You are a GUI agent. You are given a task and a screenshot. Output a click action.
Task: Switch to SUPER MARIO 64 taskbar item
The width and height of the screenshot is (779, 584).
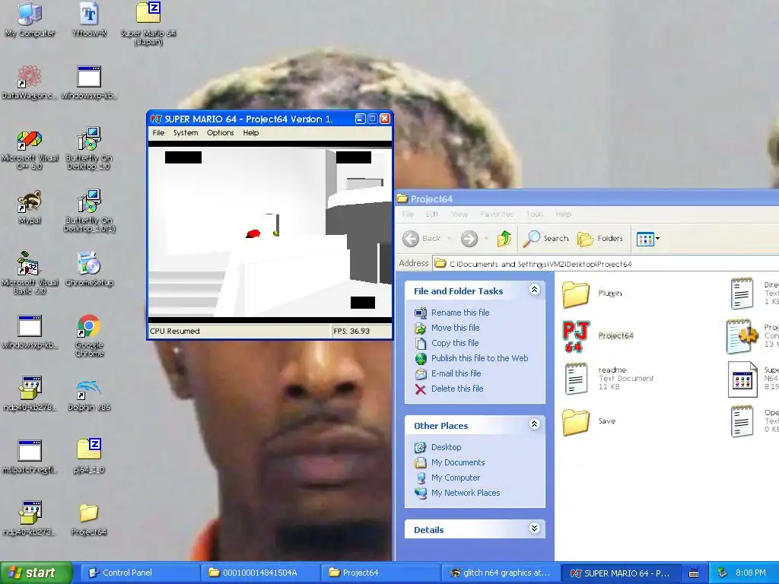(x=622, y=573)
